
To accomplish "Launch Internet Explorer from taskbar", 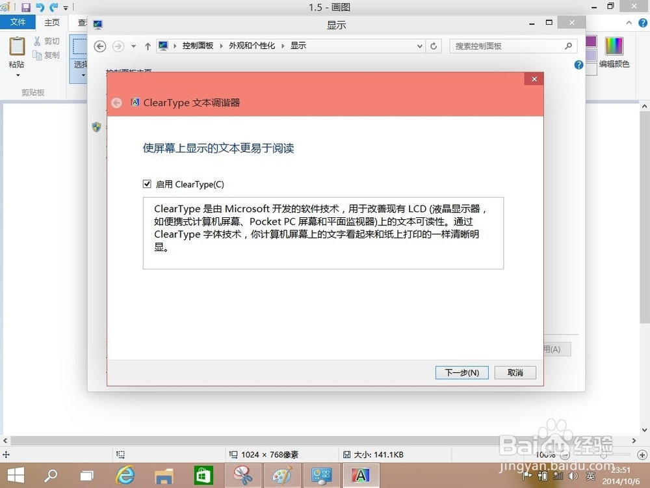I will (x=125, y=476).
